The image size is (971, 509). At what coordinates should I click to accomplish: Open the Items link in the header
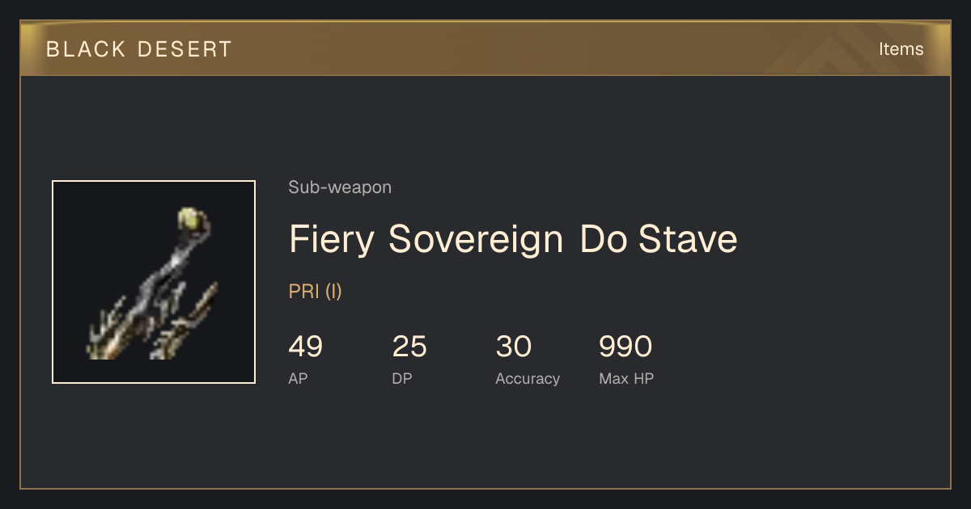[901, 48]
